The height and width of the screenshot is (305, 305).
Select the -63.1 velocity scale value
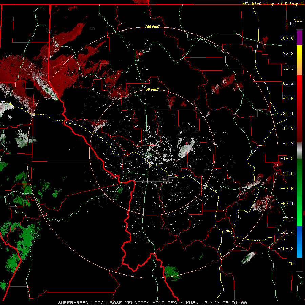[287, 204]
